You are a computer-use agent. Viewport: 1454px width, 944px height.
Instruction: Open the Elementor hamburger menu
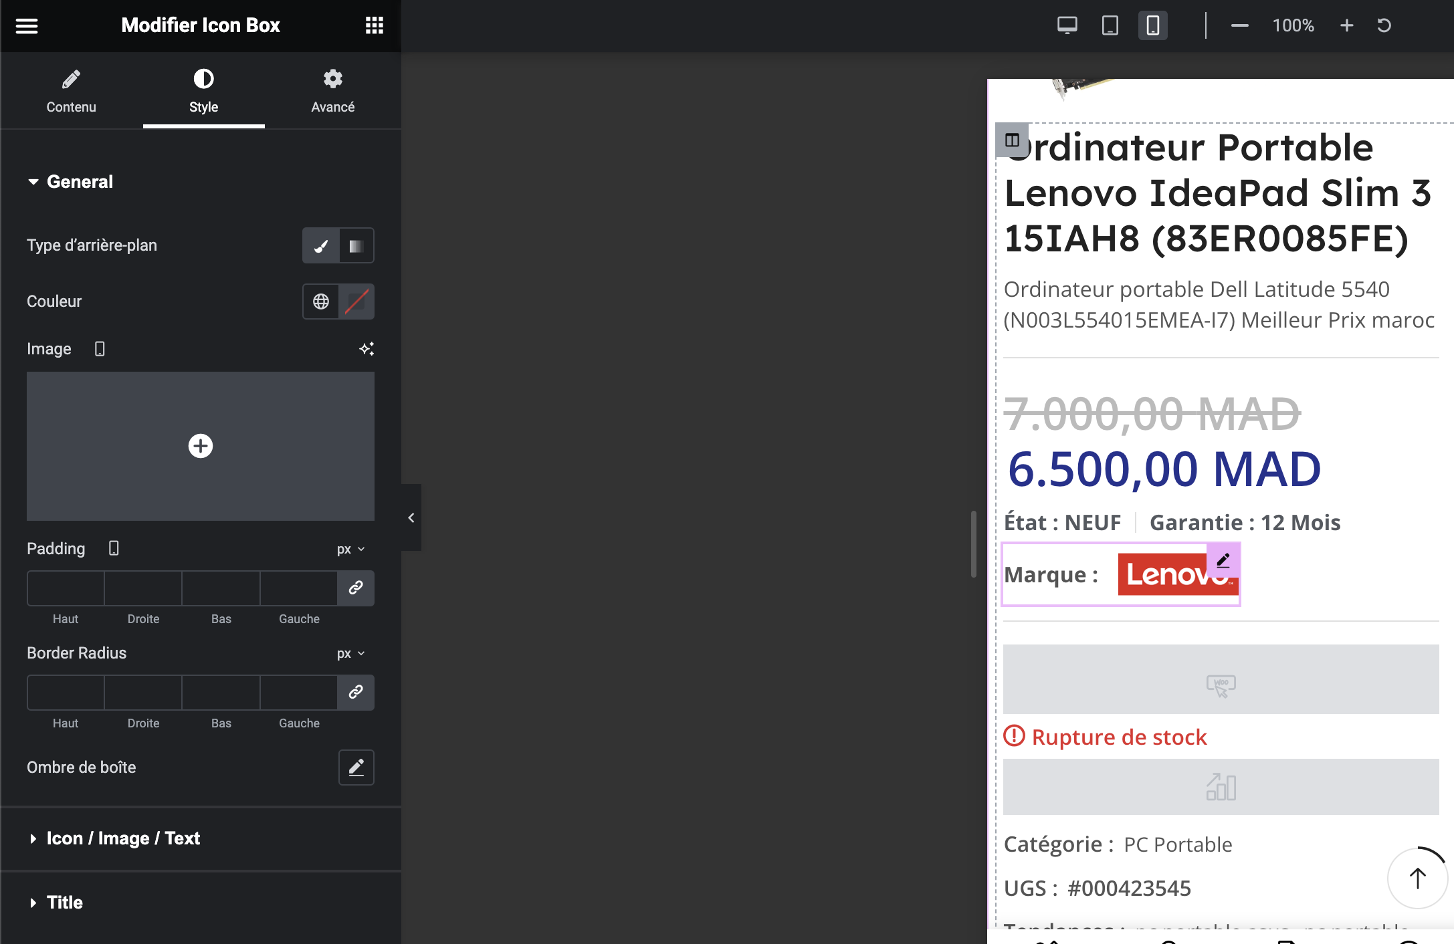[27, 26]
